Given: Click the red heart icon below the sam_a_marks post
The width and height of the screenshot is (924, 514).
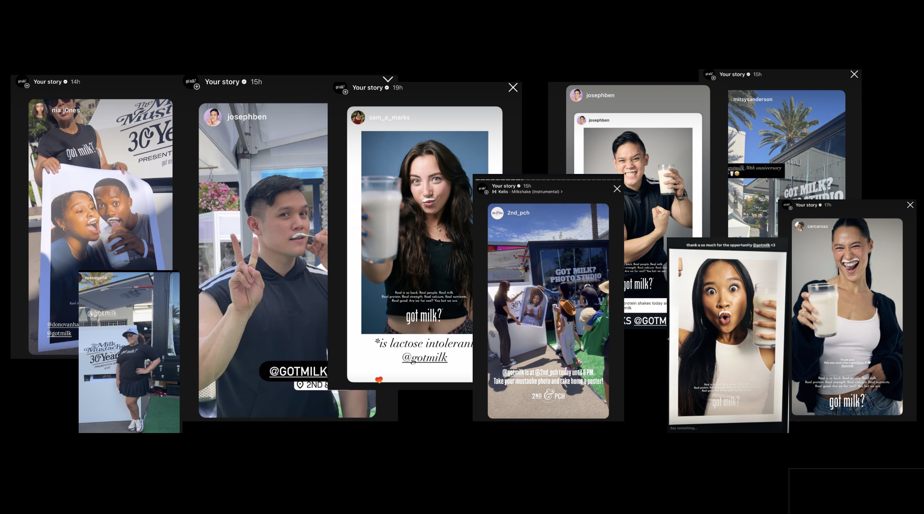Looking at the screenshot, I should coord(379,380).
